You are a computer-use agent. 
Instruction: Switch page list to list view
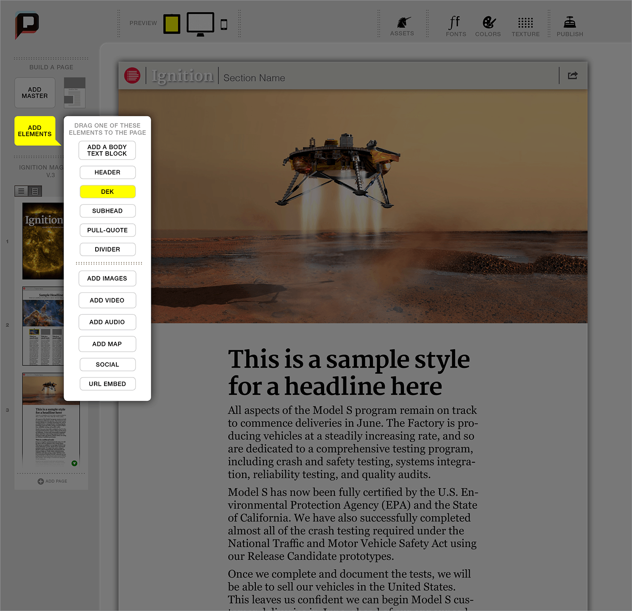pyautogui.click(x=21, y=191)
